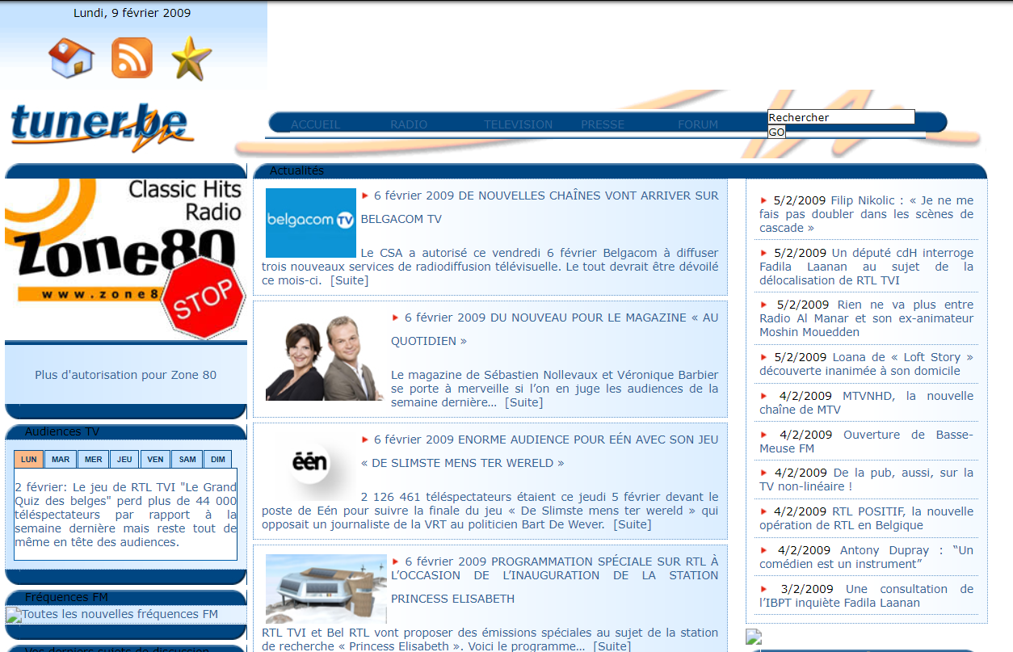The height and width of the screenshot is (652, 1013).
Task: Open the consultation de l'IBPT news item
Action: coord(867,595)
